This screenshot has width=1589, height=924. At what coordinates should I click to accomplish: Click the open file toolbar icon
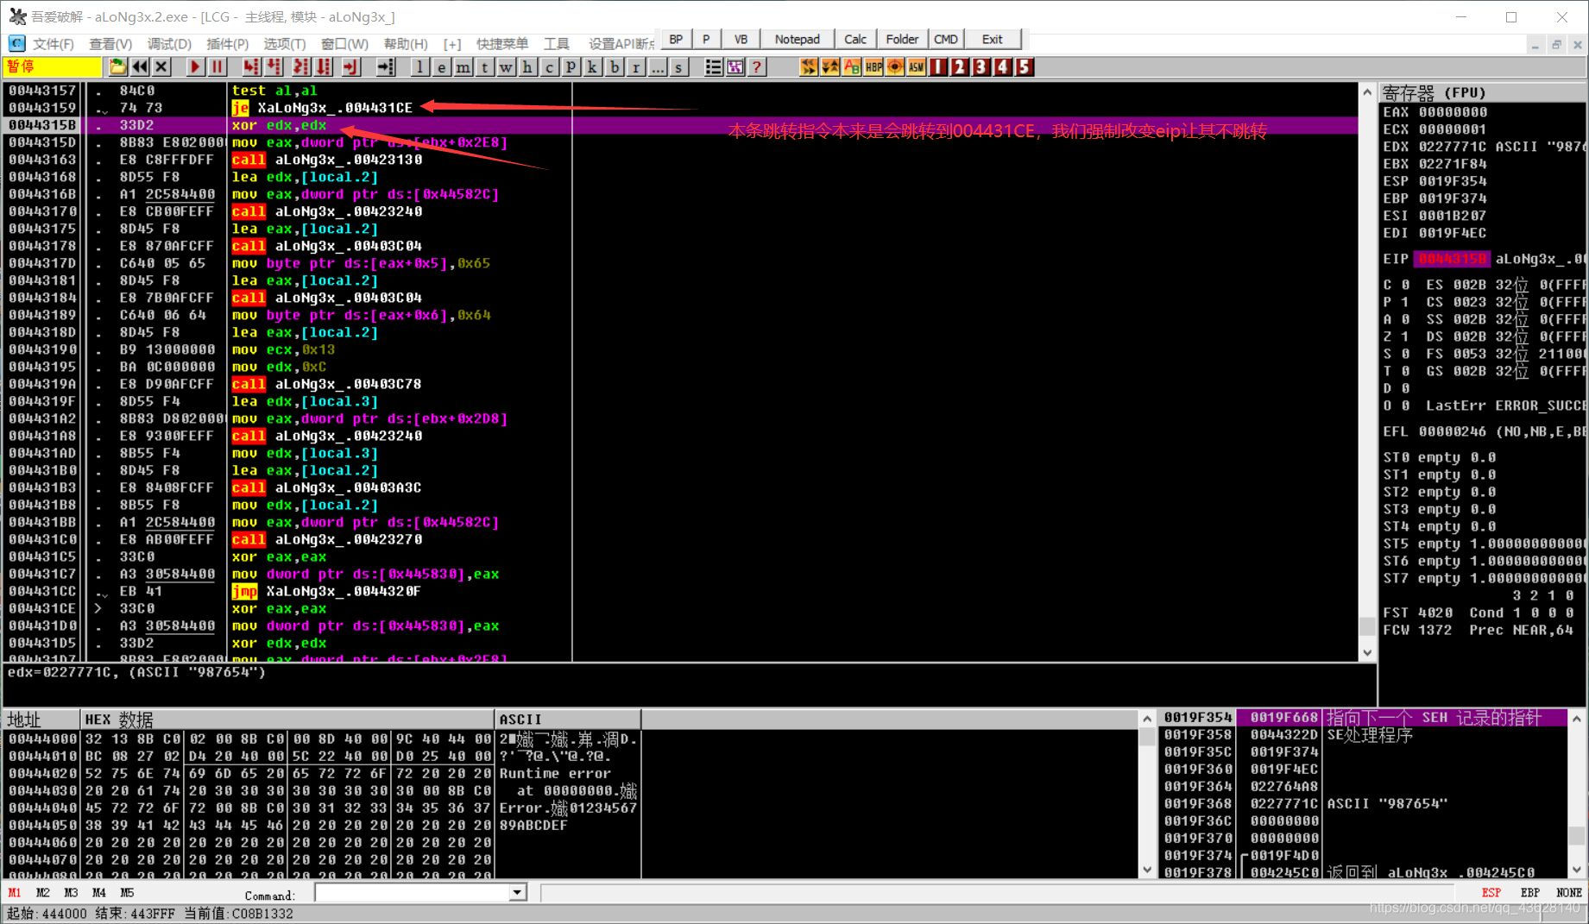117,66
